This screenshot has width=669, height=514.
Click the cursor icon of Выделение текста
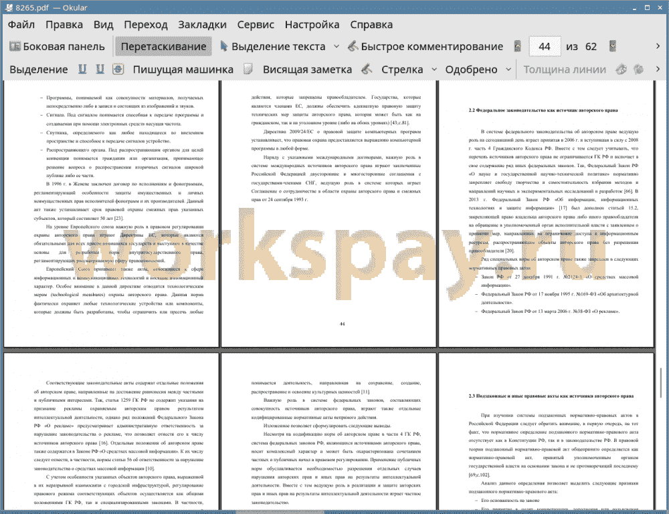point(223,46)
